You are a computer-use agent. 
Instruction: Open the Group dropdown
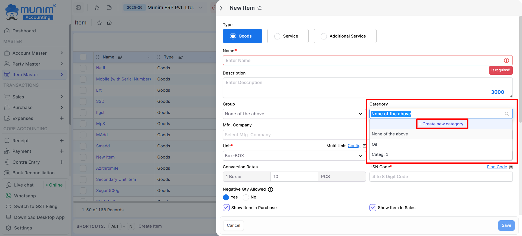[294, 114]
